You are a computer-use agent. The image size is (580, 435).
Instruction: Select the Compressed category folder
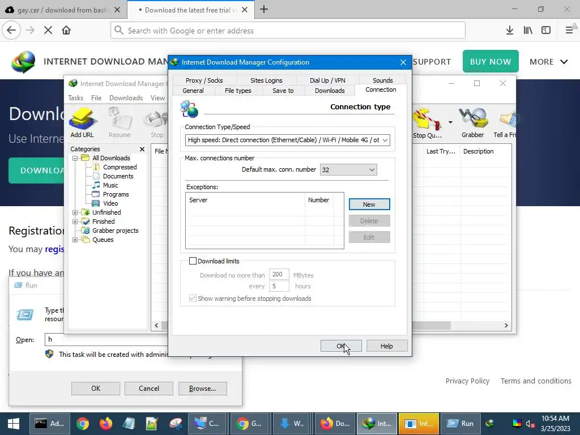(120, 167)
